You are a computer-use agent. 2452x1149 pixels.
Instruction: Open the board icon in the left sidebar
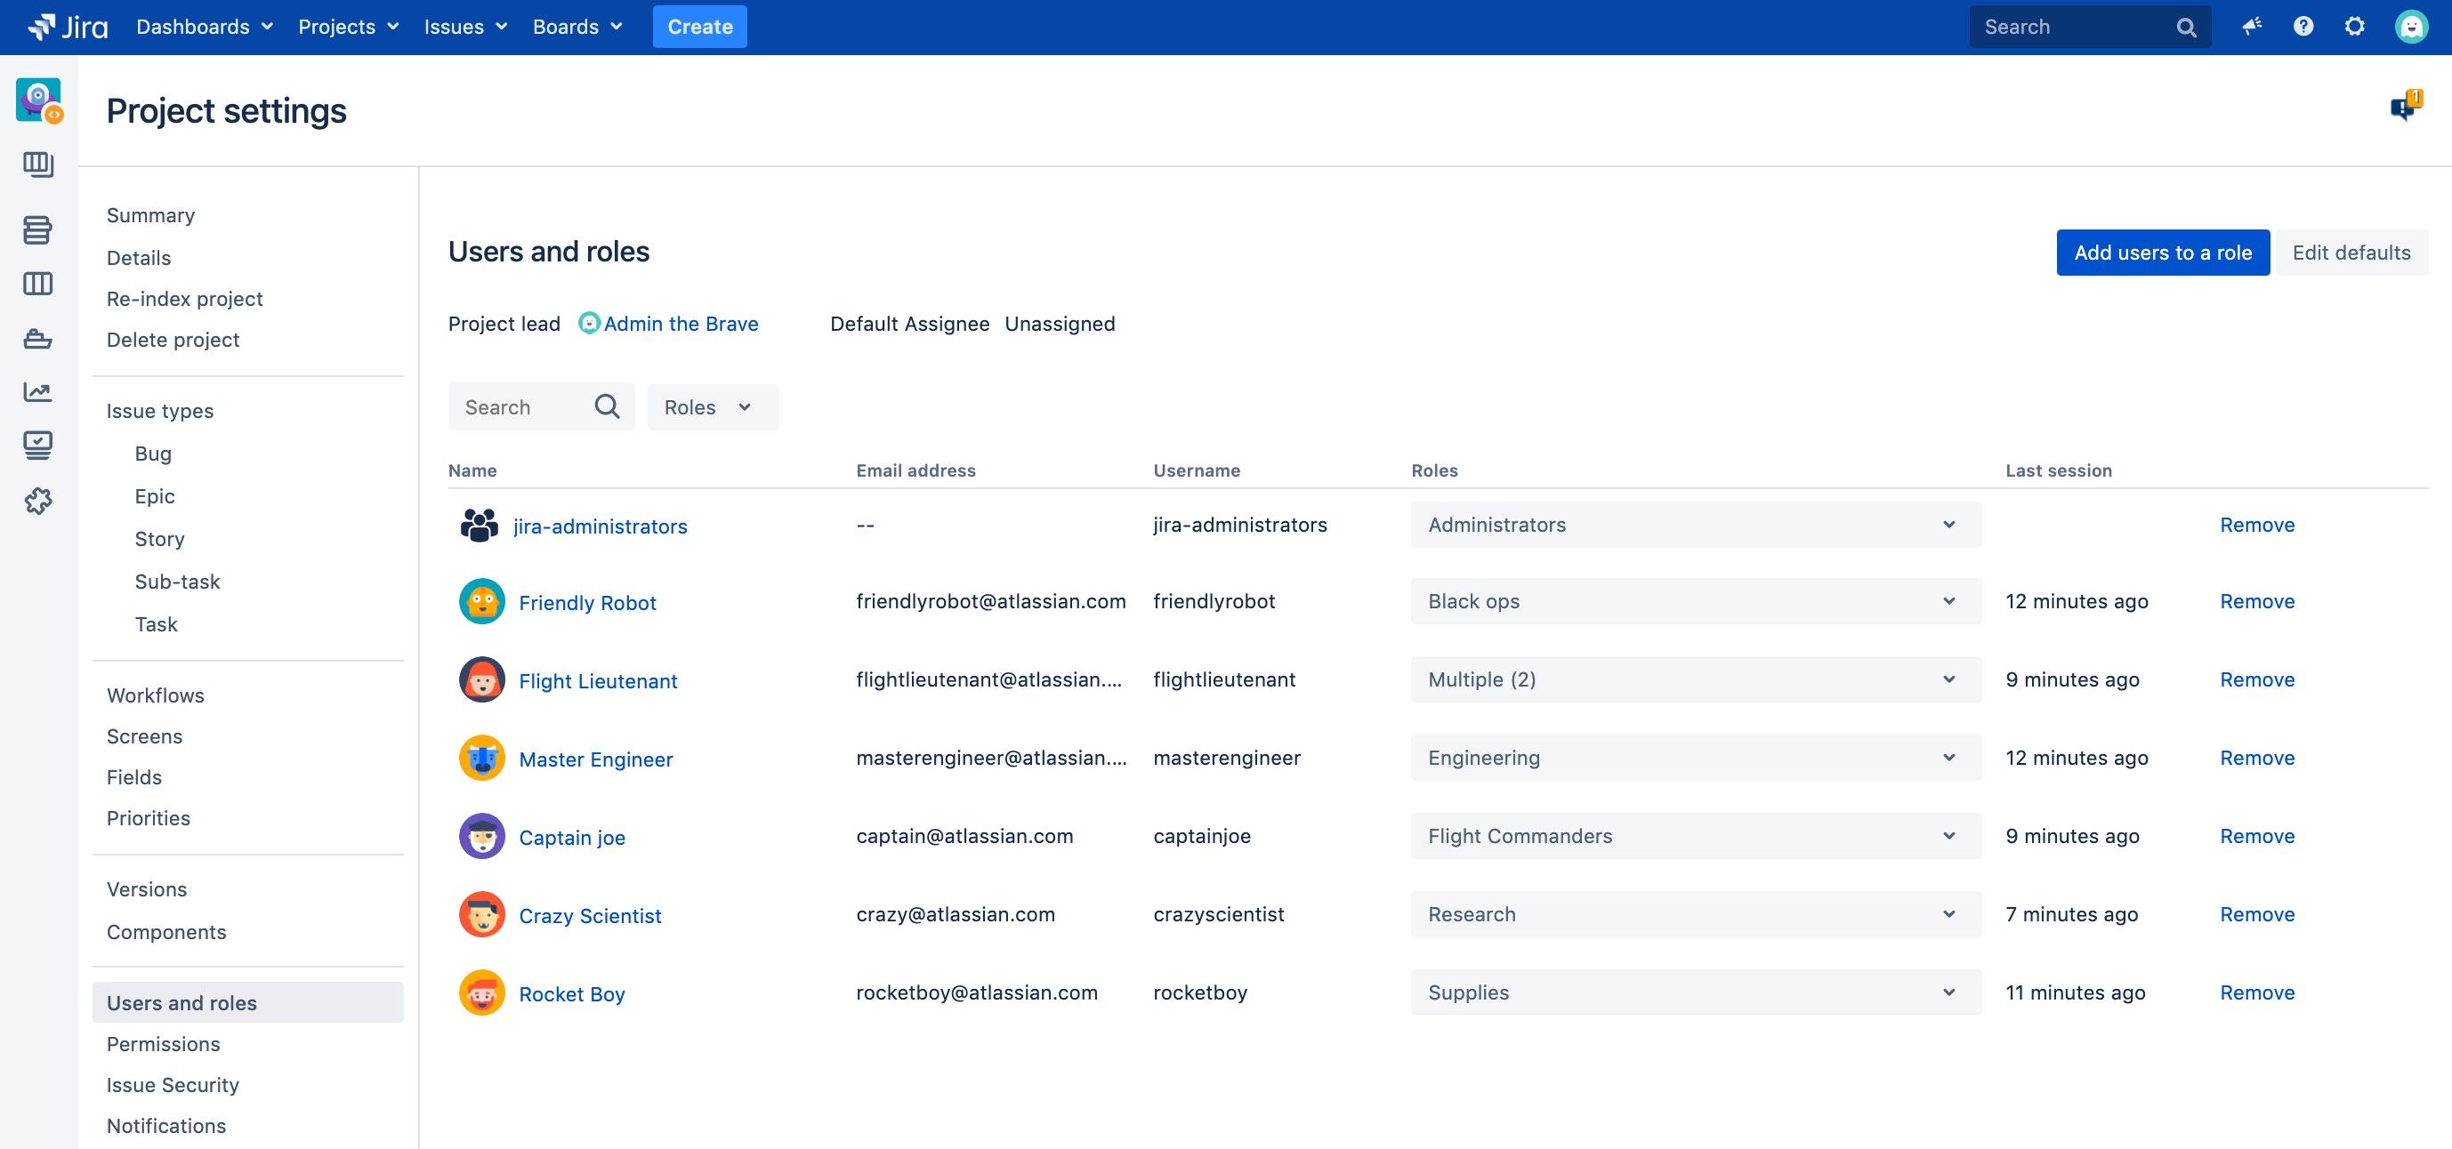(38, 165)
